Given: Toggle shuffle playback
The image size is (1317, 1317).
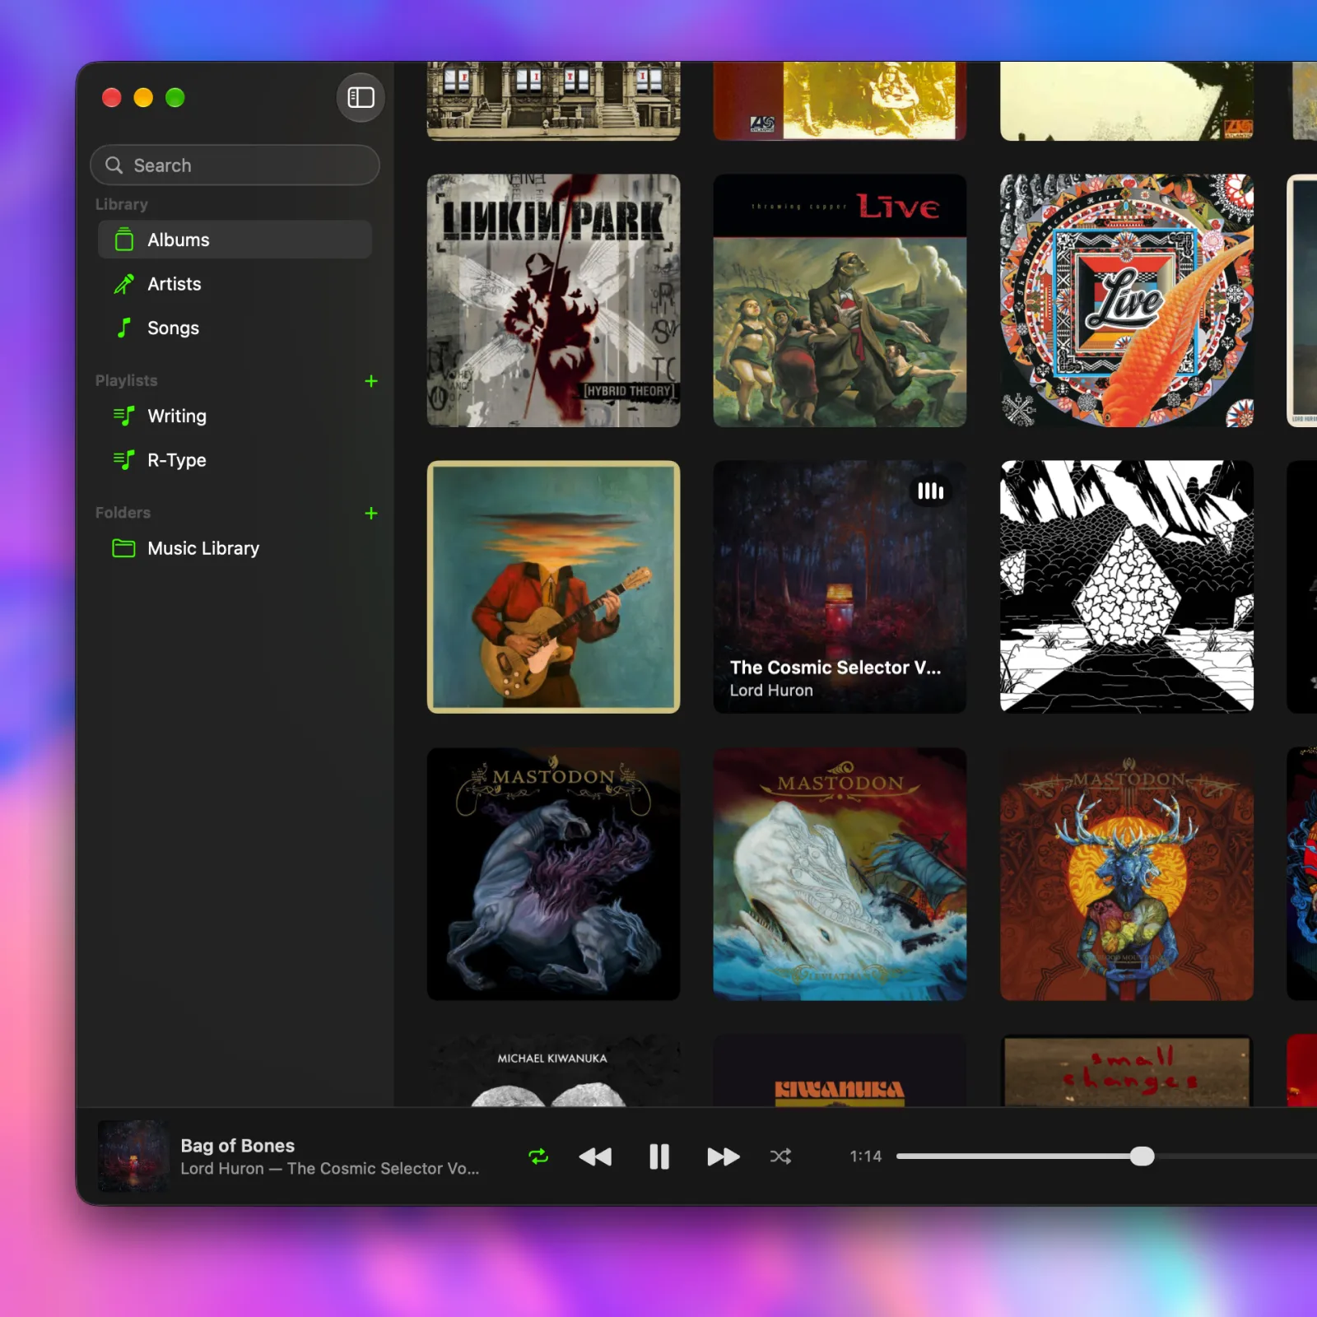Looking at the screenshot, I should [780, 1156].
